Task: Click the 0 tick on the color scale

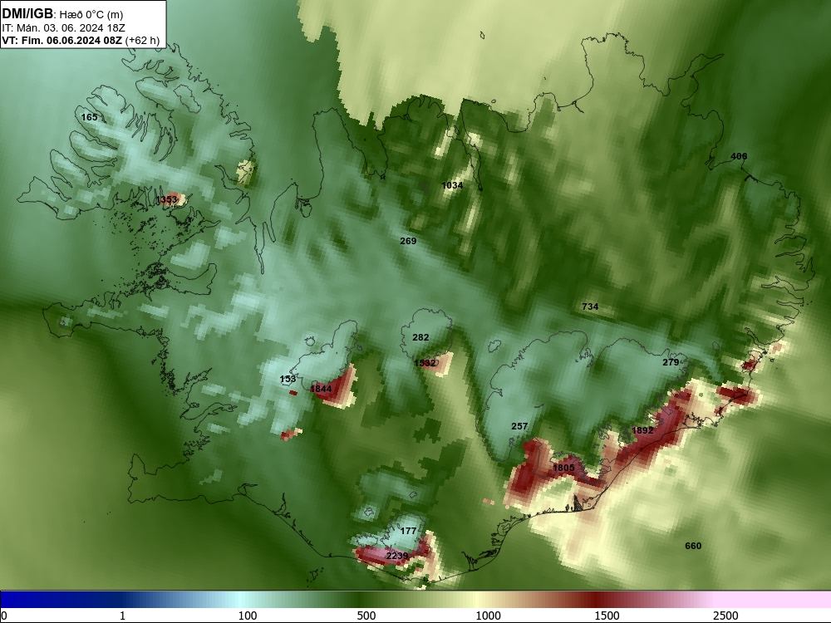Action: 4,616
